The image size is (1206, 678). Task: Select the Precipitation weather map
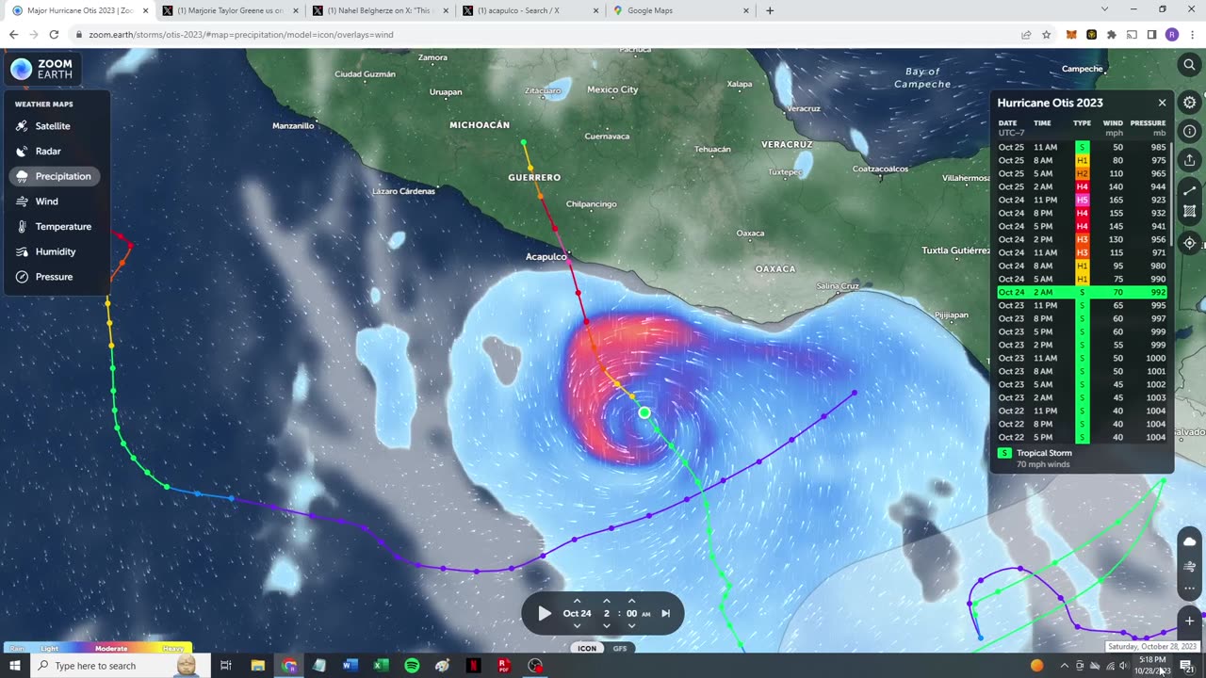click(x=55, y=176)
